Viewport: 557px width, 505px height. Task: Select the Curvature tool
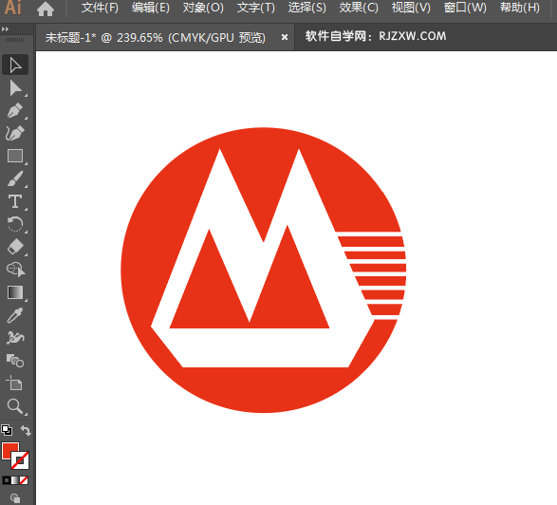click(x=15, y=133)
